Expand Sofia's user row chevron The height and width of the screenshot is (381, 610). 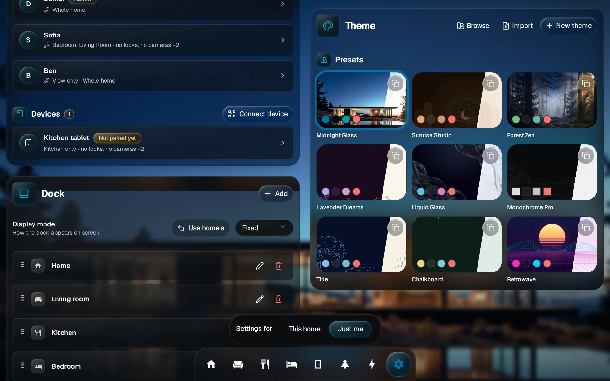[283, 40]
